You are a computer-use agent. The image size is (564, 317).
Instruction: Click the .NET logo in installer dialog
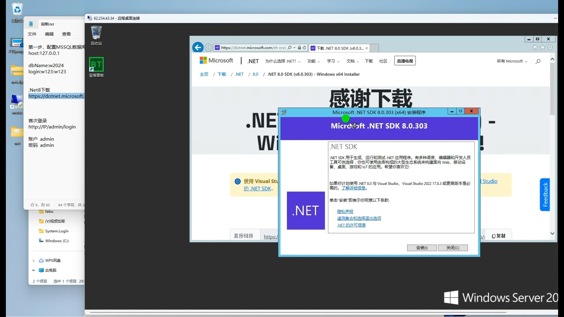click(x=306, y=210)
